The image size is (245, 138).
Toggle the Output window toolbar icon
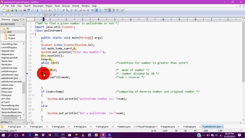click(113, 10)
